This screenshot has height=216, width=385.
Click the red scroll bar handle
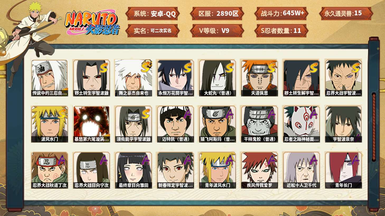point(374,127)
